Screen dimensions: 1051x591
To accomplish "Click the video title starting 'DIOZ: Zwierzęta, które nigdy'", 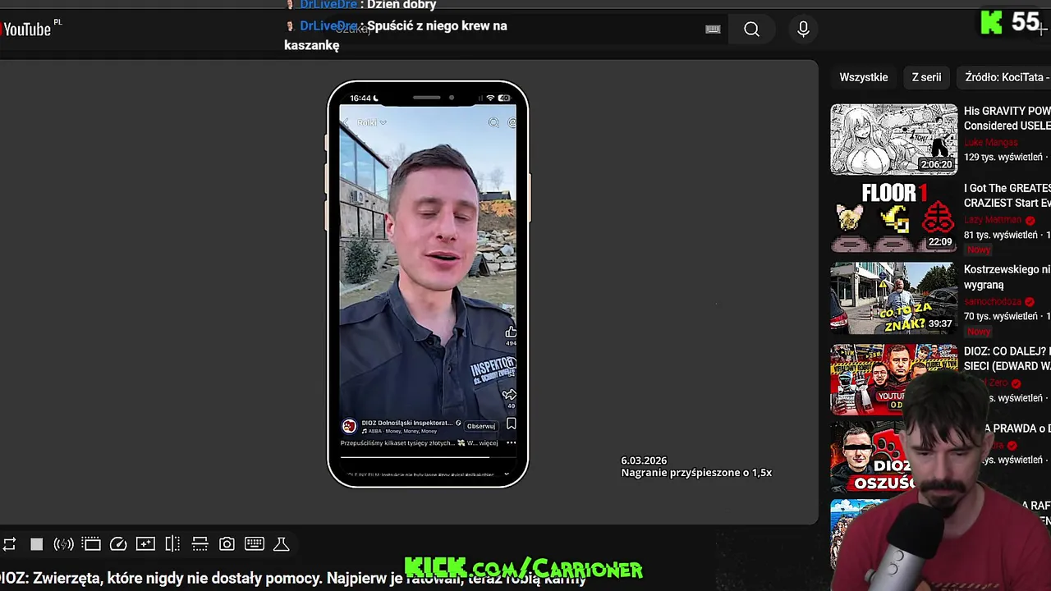I will pyautogui.click(x=292, y=579).
